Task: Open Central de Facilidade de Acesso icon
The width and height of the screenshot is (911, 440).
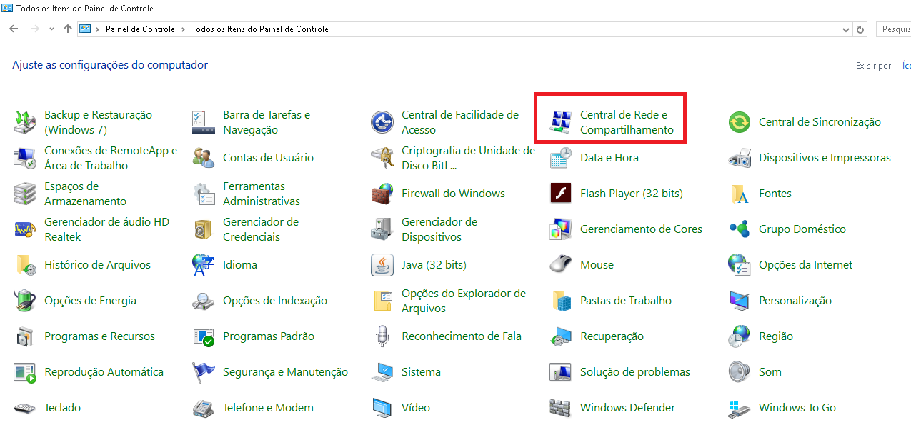Action: pos(382,122)
